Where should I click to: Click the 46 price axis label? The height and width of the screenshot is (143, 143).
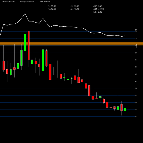pos(136,74)
